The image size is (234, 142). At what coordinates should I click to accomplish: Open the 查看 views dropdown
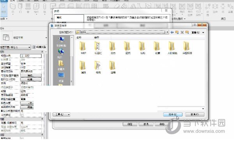pos(198,32)
